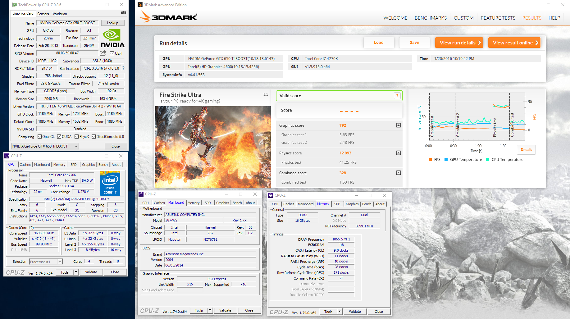Viewport: 570px width, 319px height.
Task: Click Validate in CPU-Z Mainboard window
Action: (x=225, y=310)
